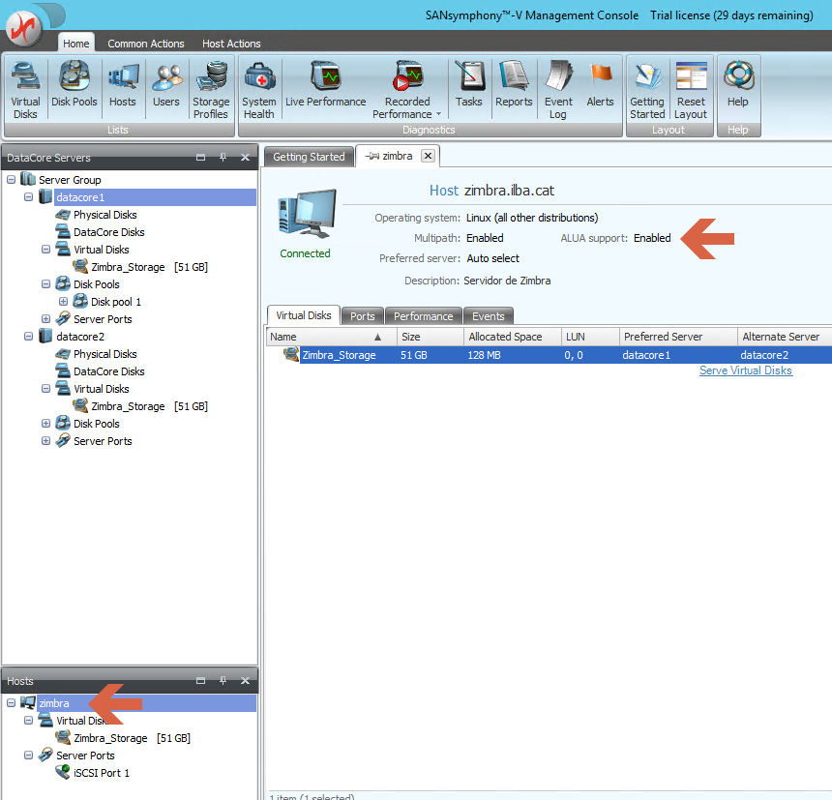Maximize the DataCore Servers panel
Viewport: 832px width, 800px height.
point(200,157)
